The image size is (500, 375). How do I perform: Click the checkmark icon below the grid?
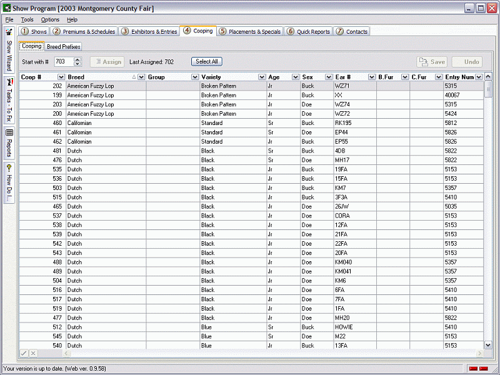click(x=24, y=354)
